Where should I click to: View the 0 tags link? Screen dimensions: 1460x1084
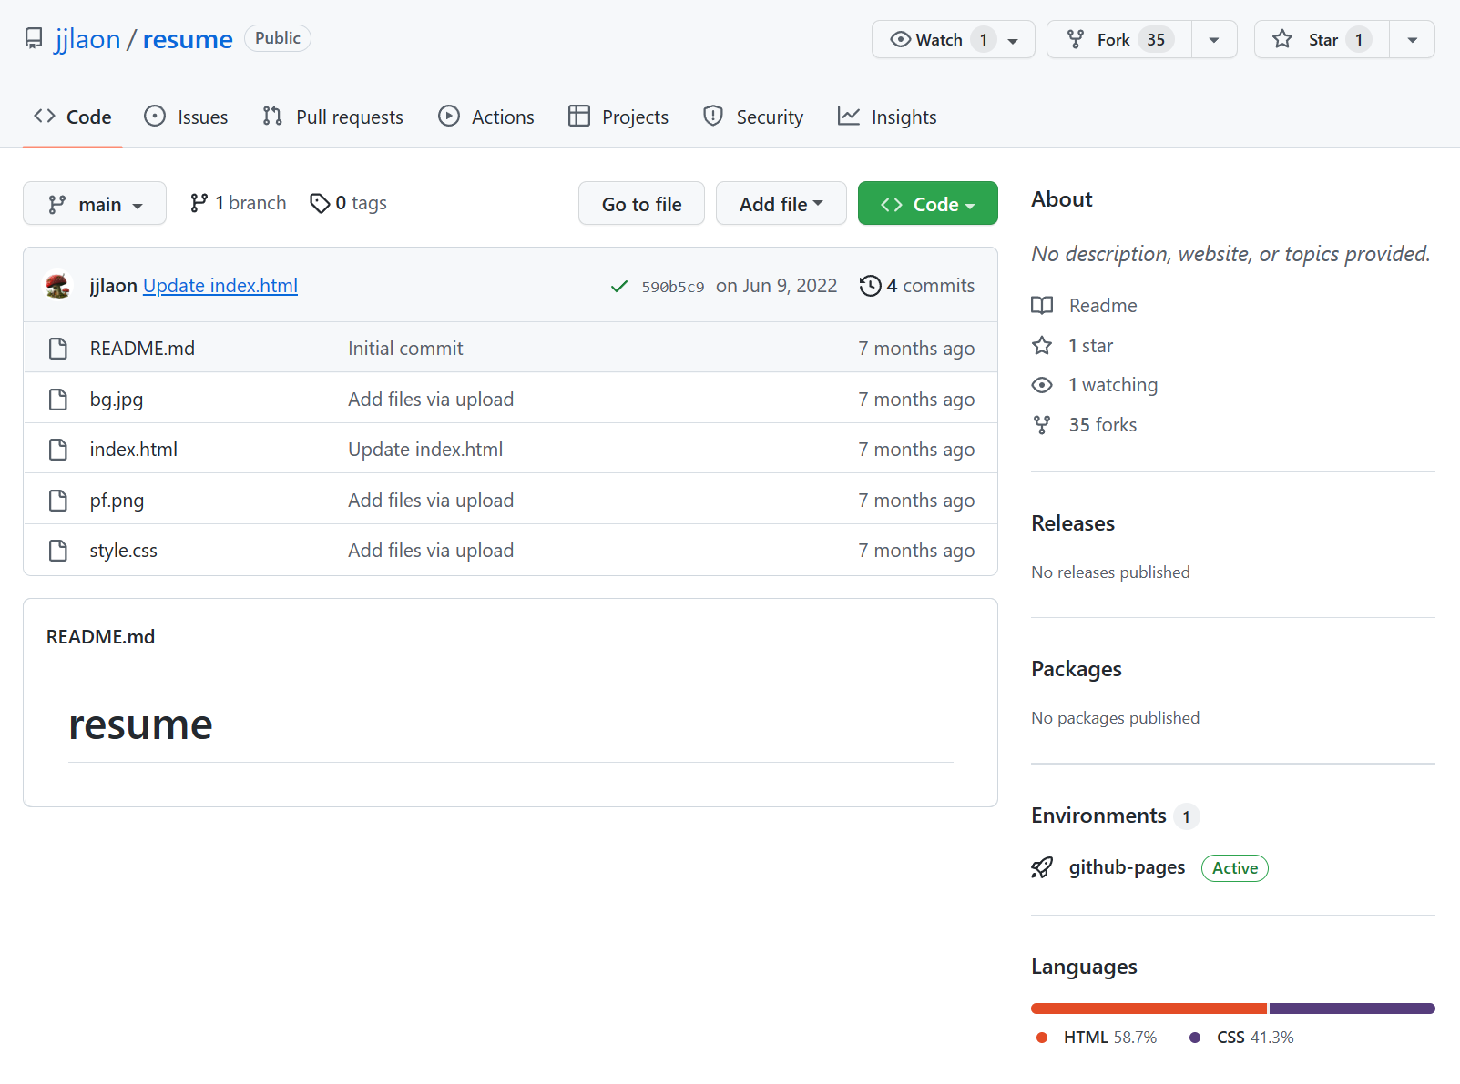(x=348, y=203)
